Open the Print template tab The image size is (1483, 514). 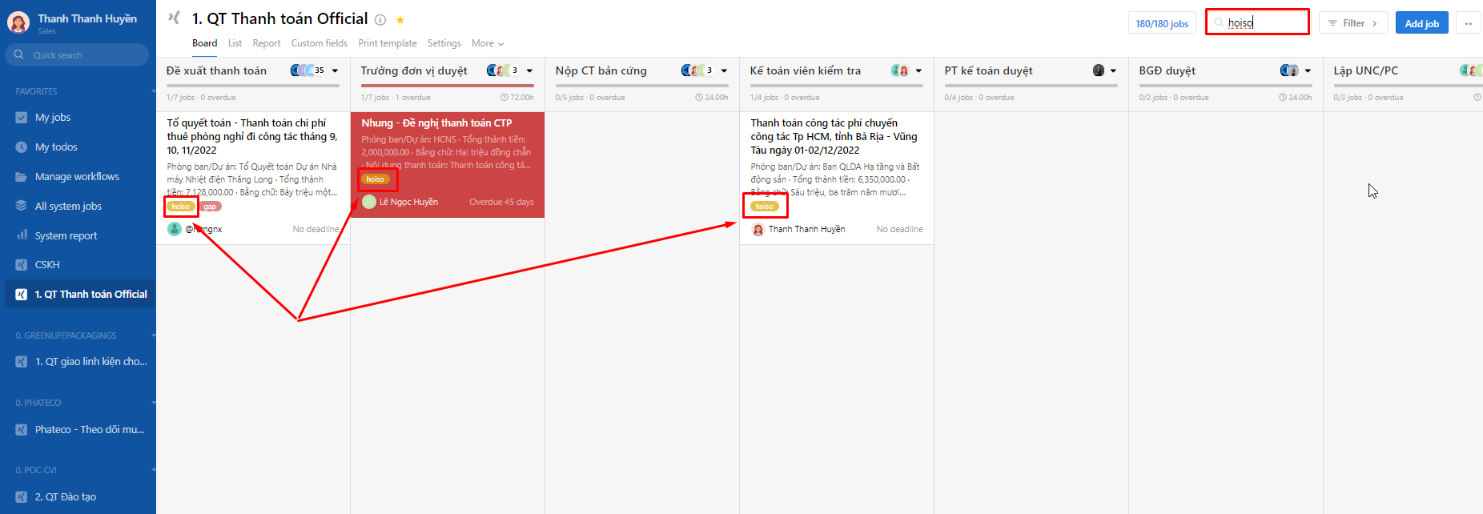tap(388, 43)
